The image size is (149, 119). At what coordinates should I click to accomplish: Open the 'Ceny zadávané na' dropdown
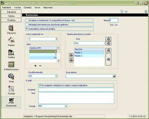[x=56, y=39]
